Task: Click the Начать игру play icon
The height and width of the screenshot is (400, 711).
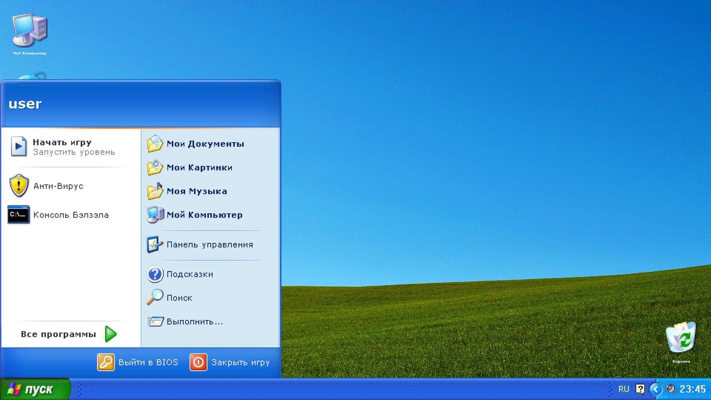Action: click(x=19, y=147)
